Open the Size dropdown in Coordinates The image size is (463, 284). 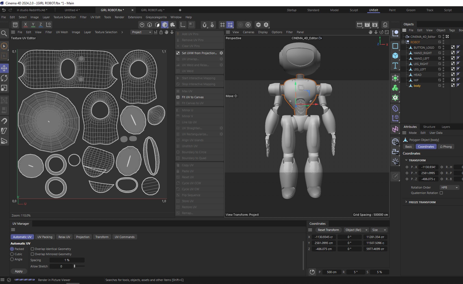[379, 230]
